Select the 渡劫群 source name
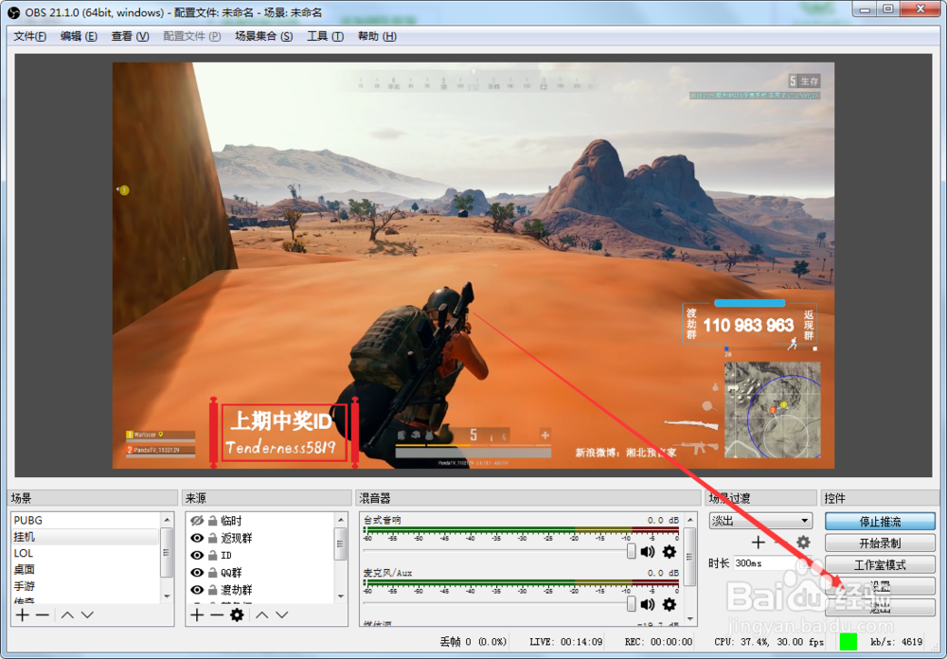 pyautogui.click(x=237, y=590)
